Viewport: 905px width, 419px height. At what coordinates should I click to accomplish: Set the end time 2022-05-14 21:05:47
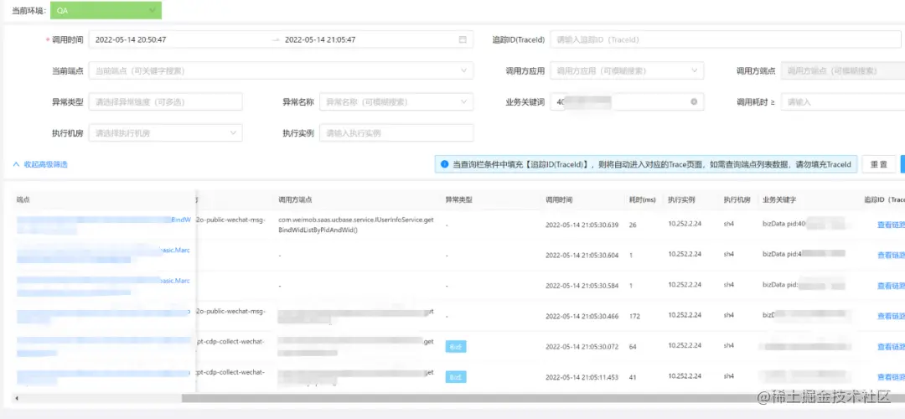320,40
